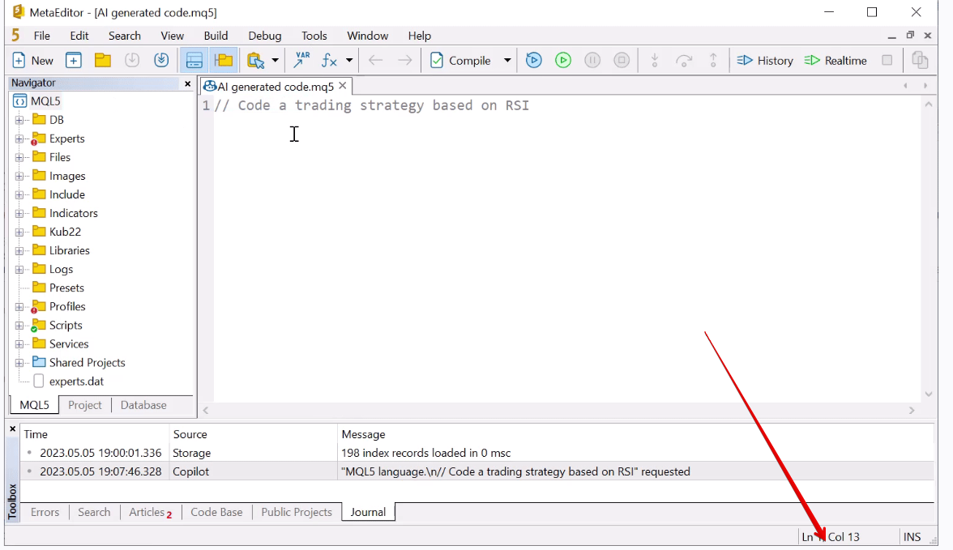
Task: Click the editor scroll down arrow
Action: coord(928,394)
